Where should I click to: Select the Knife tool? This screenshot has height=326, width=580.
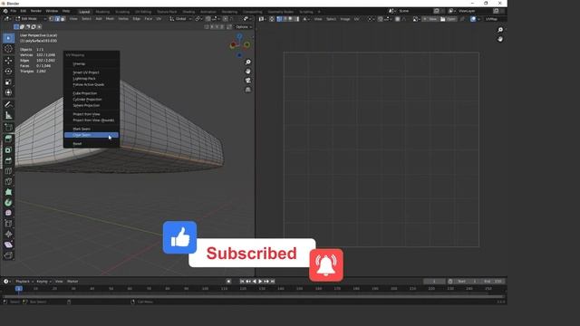point(8,181)
